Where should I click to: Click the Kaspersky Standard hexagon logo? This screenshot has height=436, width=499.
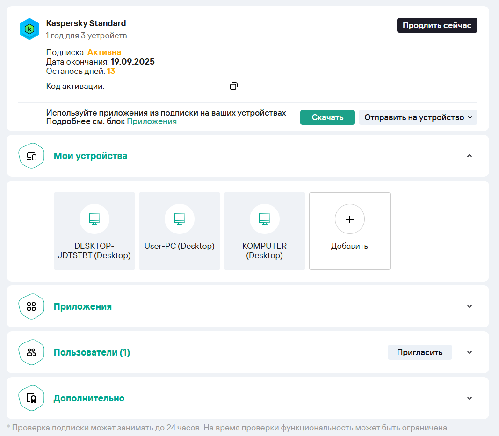pos(29,29)
